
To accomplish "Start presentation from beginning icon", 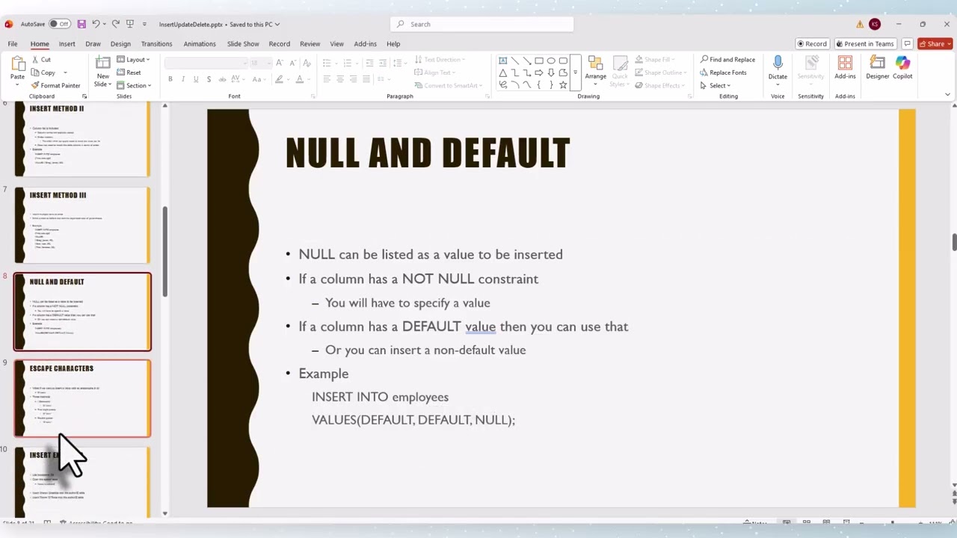I will pos(131,24).
